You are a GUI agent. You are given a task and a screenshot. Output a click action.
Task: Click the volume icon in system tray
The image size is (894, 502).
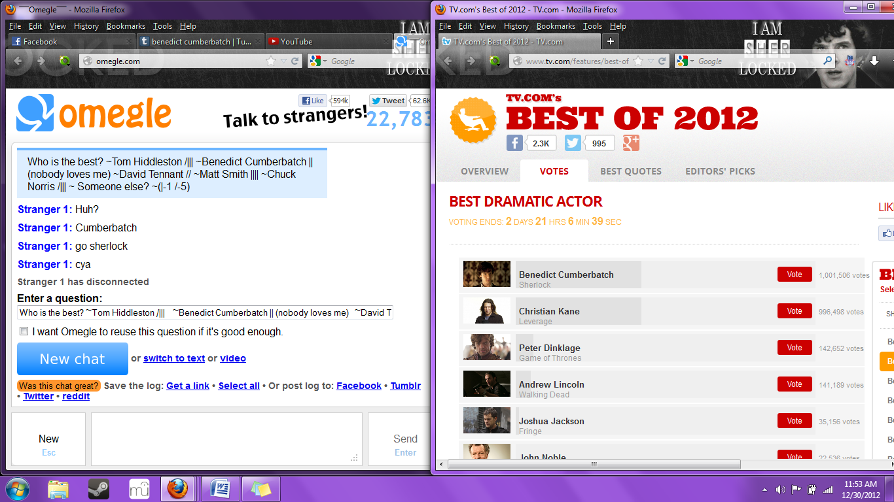(780, 489)
